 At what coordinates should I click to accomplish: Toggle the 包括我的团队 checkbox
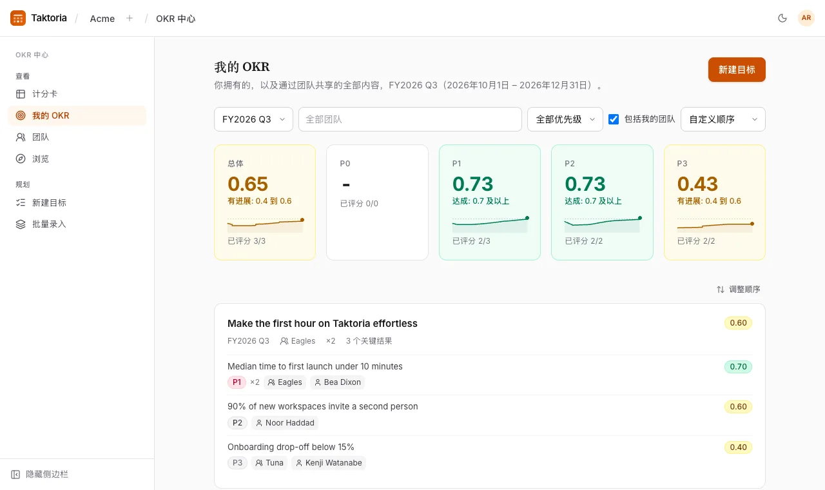tap(614, 119)
